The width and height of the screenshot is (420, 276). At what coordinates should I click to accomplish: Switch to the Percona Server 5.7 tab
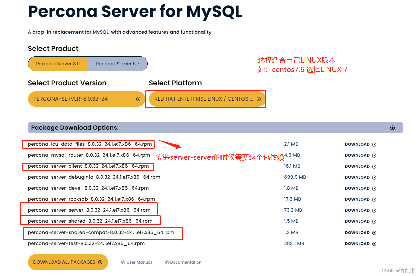coord(117,63)
